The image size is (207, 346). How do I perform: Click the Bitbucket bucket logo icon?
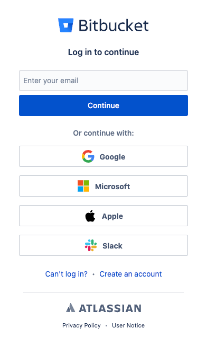click(65, 25)
